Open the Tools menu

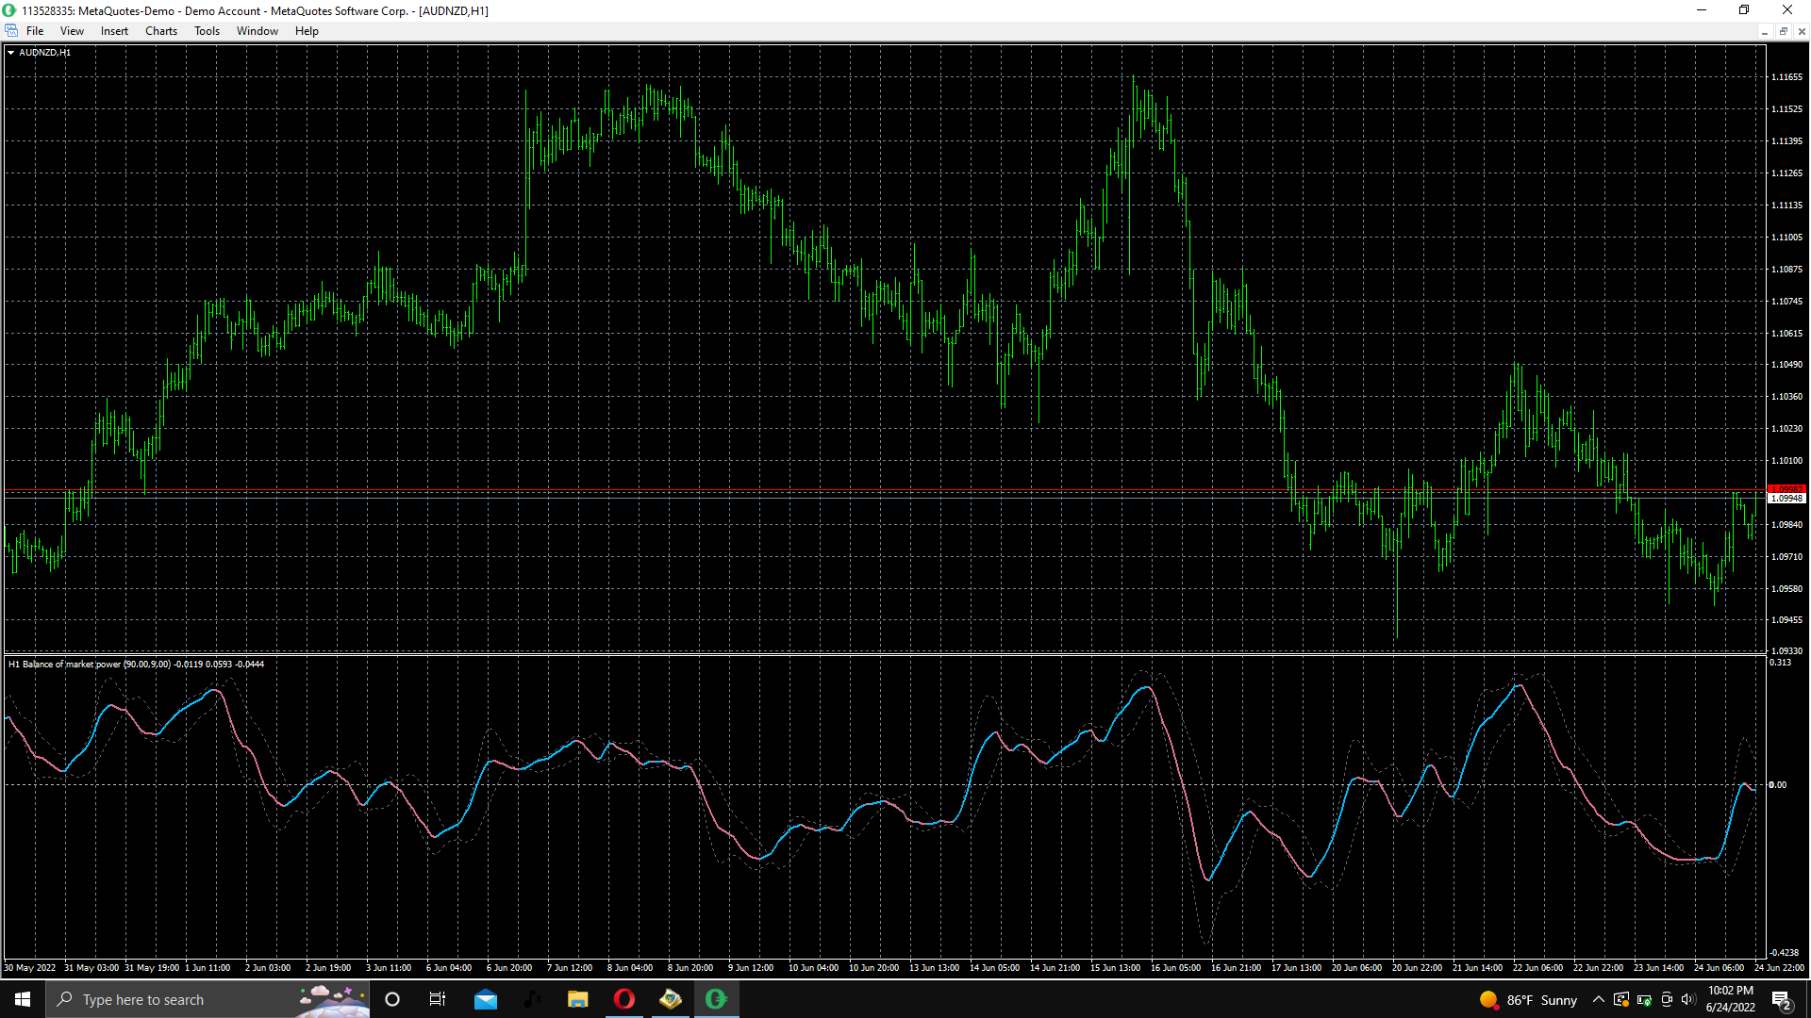pyautogui.click(x=207, y=31)
